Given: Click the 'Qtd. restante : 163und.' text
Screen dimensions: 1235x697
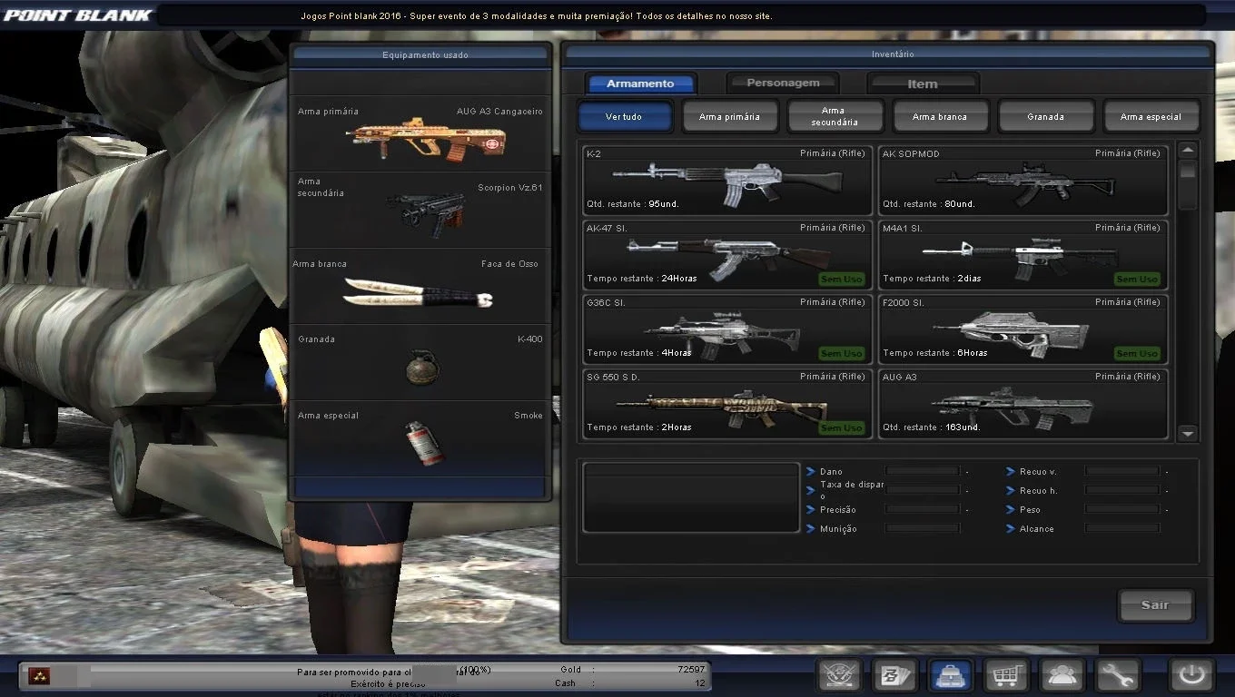Looking at the screenshot, I should pos(932,427).
